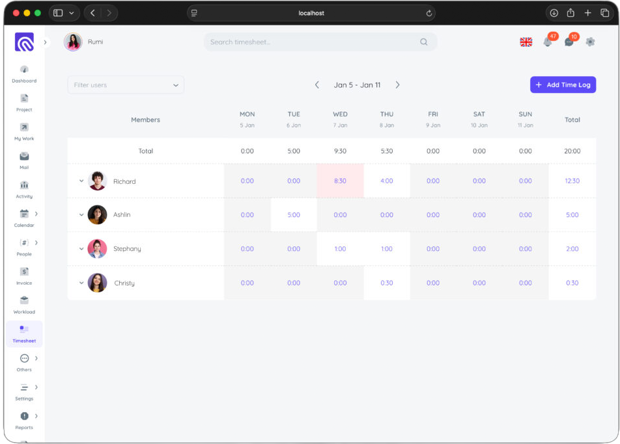620x444 pixels.
Task: Click the Jan 5 - Jan 11 date range
Action: tap(357, 85)
